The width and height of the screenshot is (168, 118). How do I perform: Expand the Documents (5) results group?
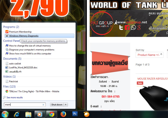pyautogui.click(x=12, y=59)
